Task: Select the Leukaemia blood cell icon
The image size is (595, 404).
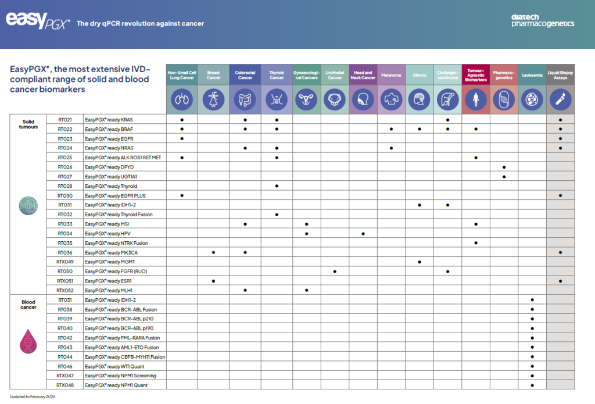Action: [x=532, y=100]
